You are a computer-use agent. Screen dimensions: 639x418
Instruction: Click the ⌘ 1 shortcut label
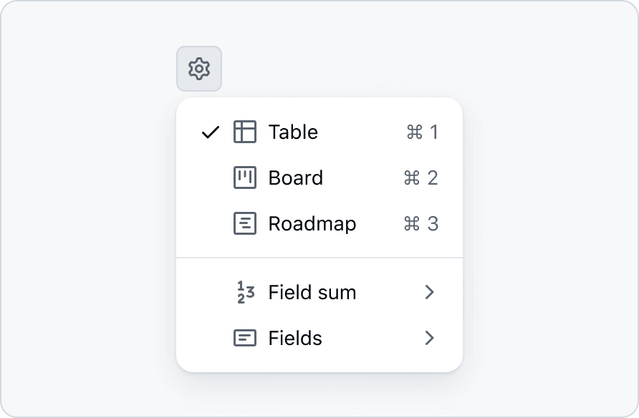422,132
